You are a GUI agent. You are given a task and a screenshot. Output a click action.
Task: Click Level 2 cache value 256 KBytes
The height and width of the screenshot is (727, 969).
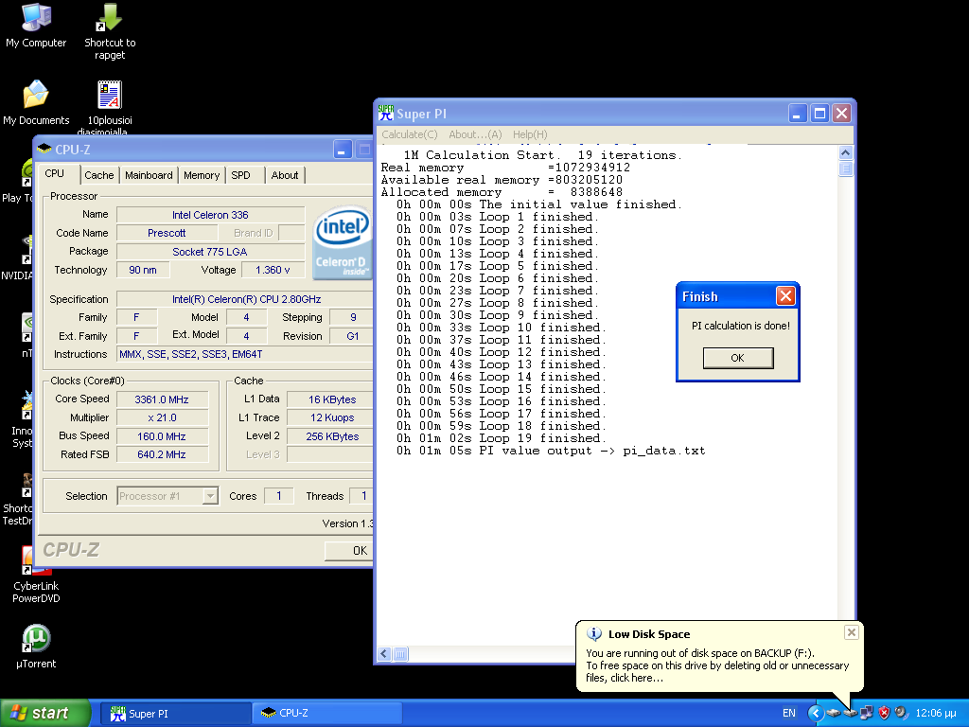tap(332, 436)
